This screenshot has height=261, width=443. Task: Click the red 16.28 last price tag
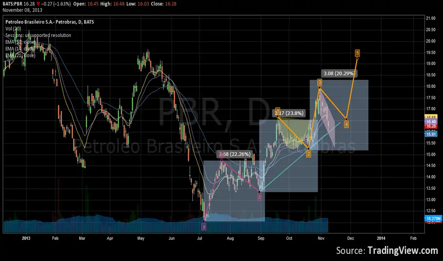pos(431,126)
